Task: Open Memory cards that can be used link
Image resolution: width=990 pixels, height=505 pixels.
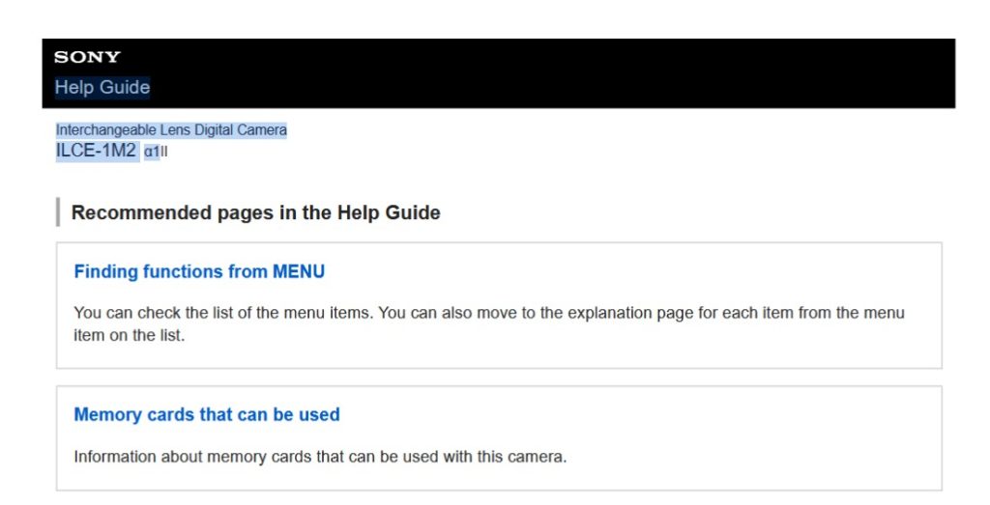Action: 207,415
